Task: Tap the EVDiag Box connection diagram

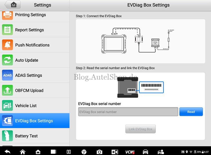Action: [137, 41]
